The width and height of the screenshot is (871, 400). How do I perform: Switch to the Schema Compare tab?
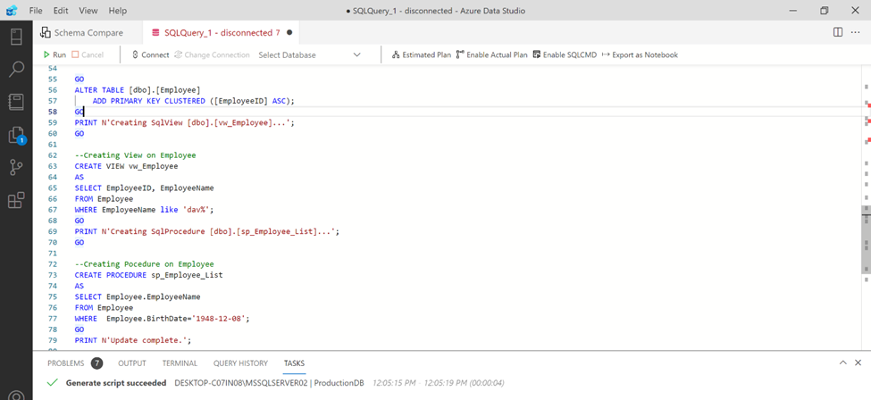click(x=82, y=32)
